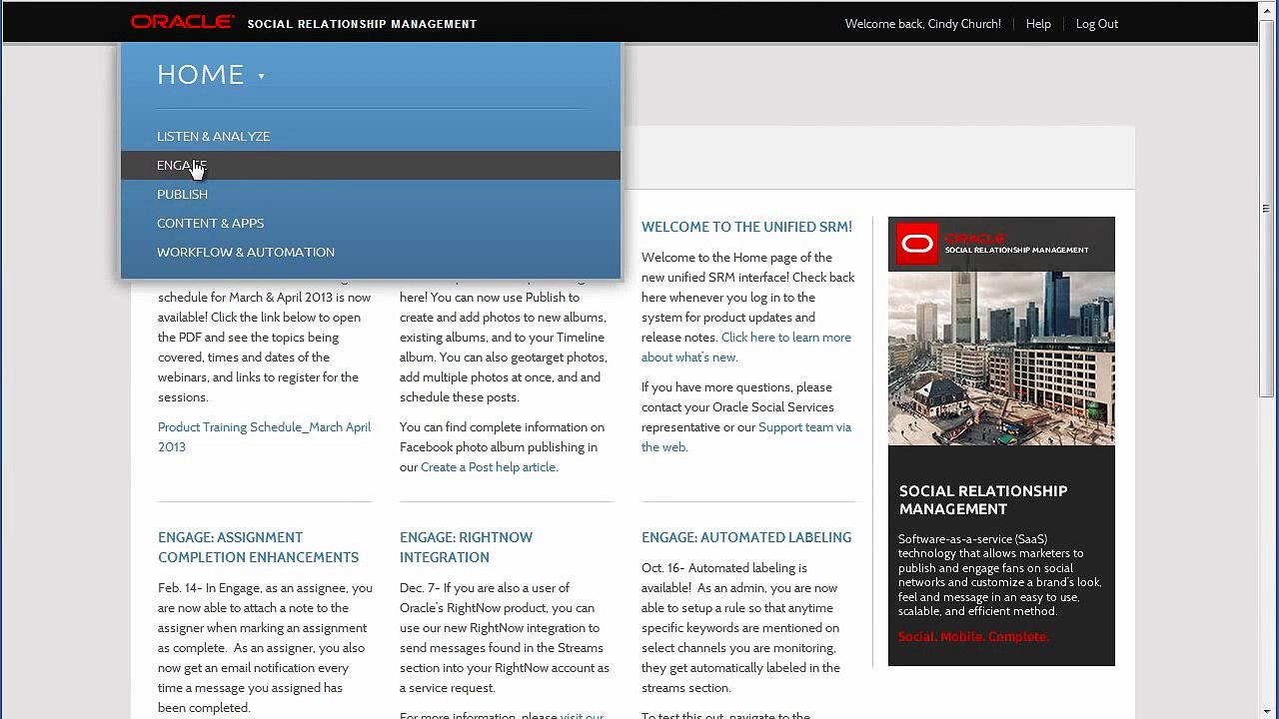
Task: Open the Help link in the header
Action: pos(1038,23)
